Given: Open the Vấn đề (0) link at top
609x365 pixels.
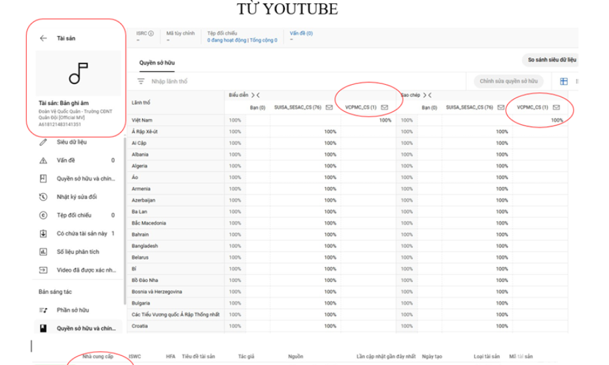Looking at the screenshot, I should click(301, 34).
